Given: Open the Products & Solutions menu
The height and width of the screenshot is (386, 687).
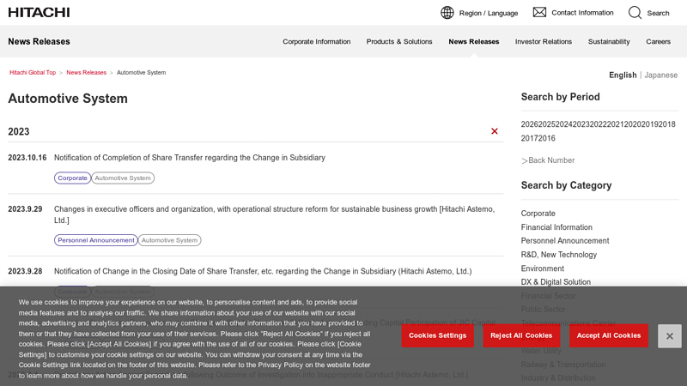Looking at the screenshot, I should 399,41.
